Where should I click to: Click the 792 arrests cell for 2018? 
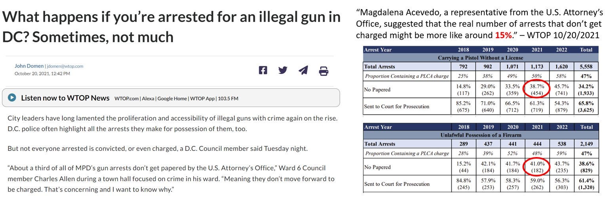pos(463,67)
